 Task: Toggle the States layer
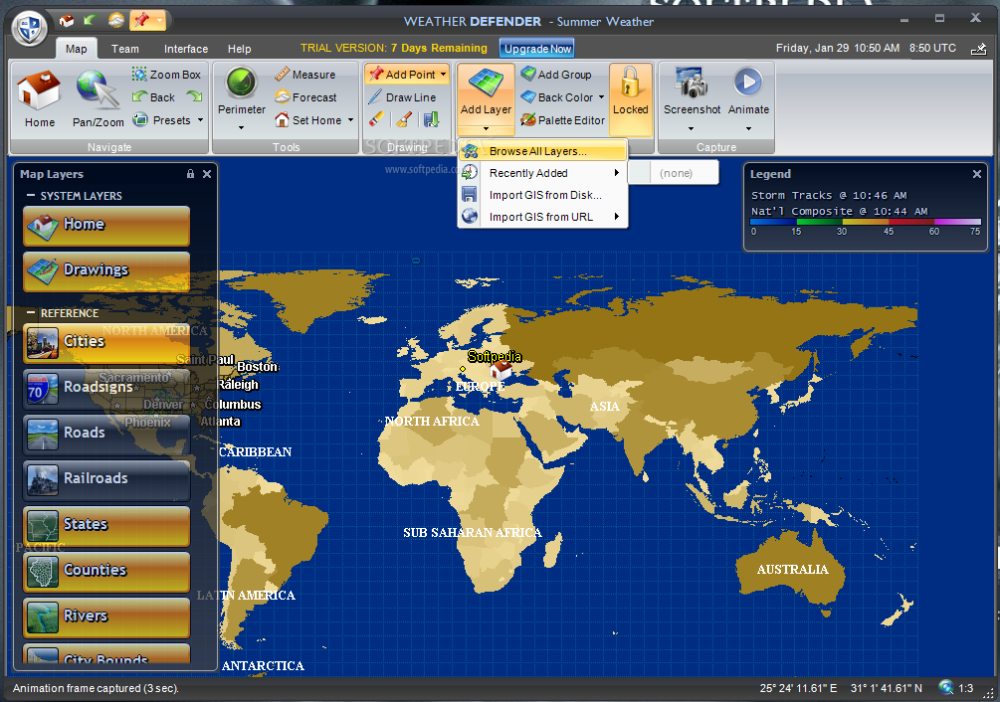pyautogui.click(x=106, y=526)
